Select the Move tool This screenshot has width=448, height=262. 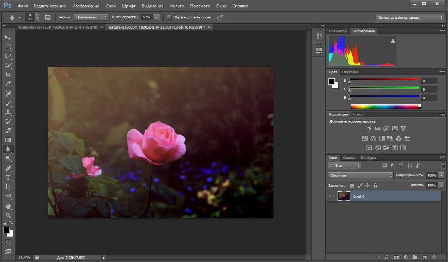[8, 37]
